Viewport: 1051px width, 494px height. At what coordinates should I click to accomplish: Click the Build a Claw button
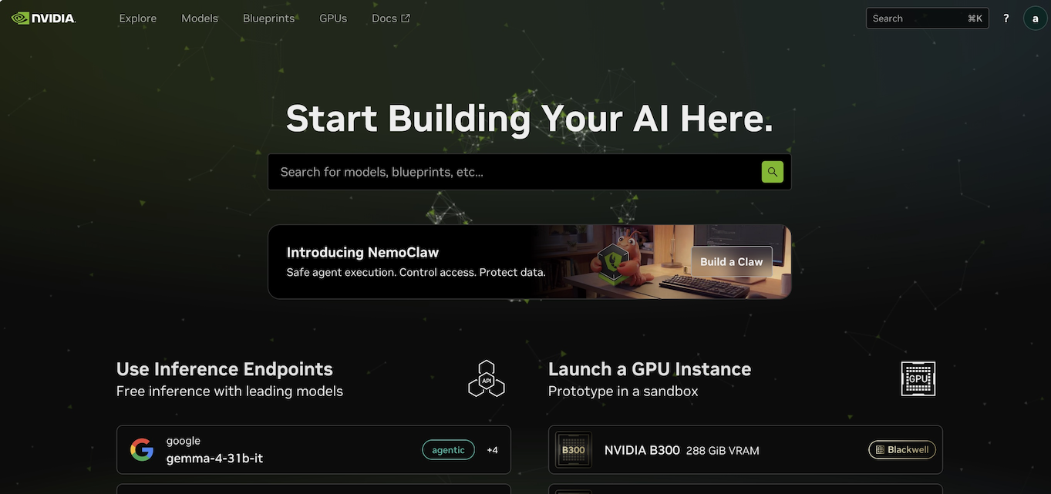coord(732,262)
